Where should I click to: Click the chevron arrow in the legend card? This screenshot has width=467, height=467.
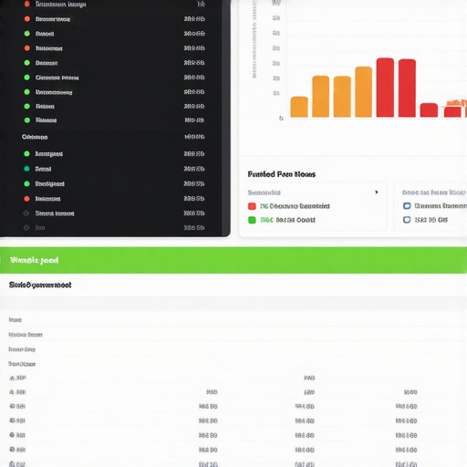(x=377, y=192)
